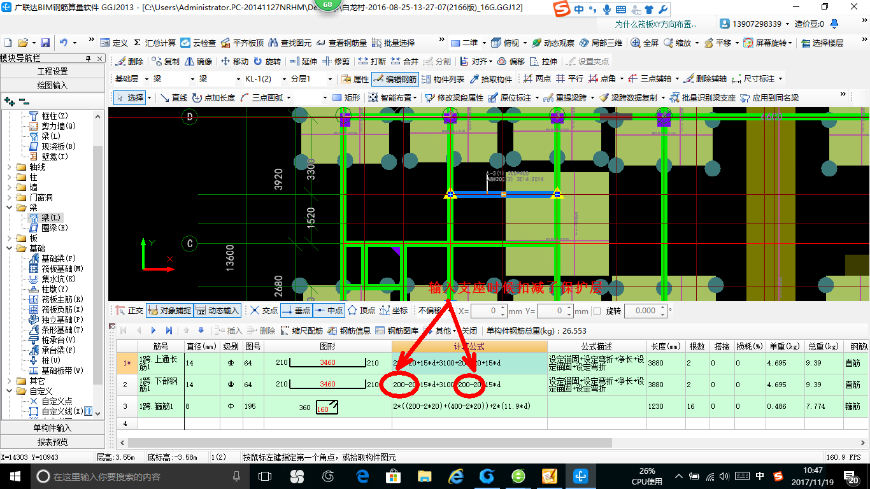
Task: Choose the 移动 move tool
Action: pos(234,61)
